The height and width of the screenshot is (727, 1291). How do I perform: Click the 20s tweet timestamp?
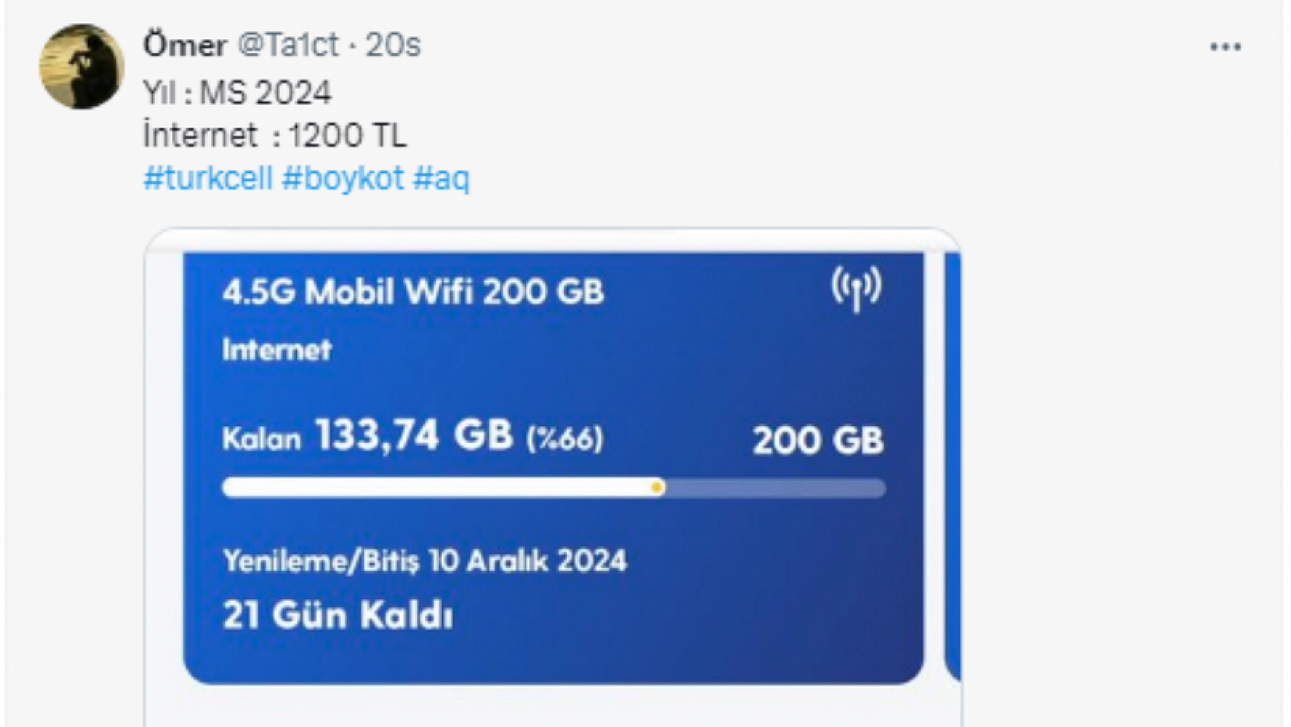point(393,45)
